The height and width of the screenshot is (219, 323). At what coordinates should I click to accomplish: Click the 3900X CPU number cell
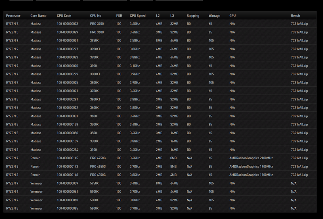(x=94, y=57)
